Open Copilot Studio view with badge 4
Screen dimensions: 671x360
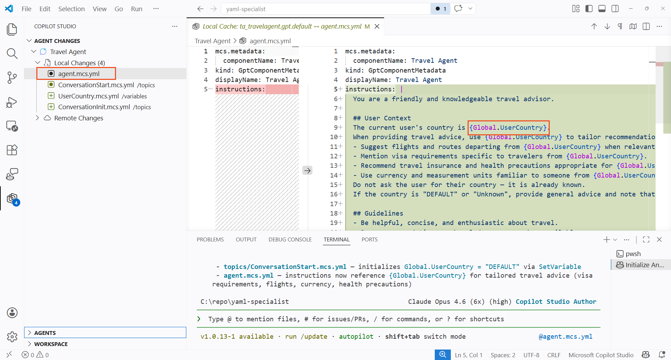13,199
